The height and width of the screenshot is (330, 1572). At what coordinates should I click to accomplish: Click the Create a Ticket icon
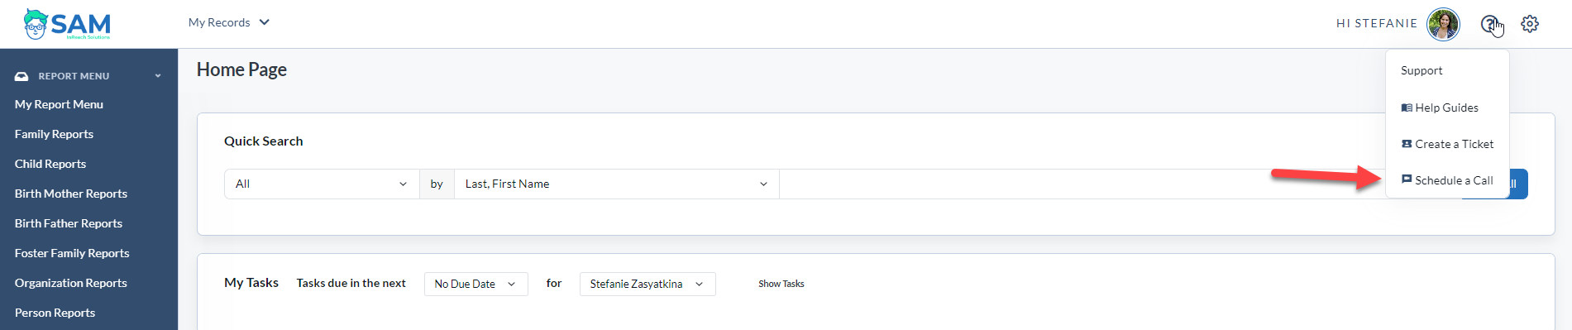coord(1407,144)
